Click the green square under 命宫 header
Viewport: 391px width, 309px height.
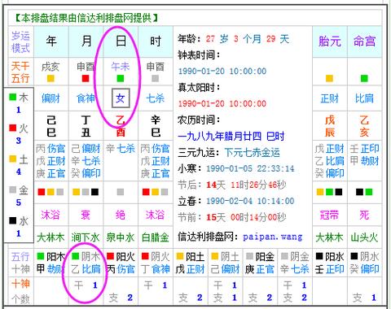pyautogui.click(x=364, y=78)
